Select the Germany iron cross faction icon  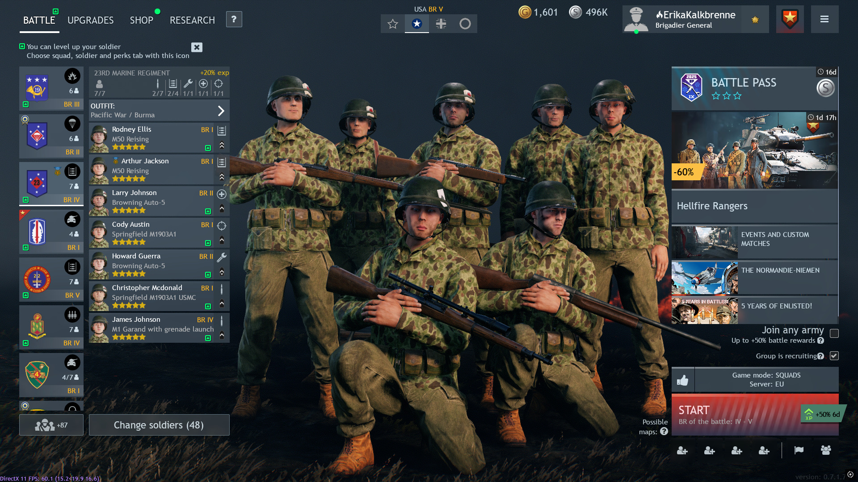(x=441, y=24)
